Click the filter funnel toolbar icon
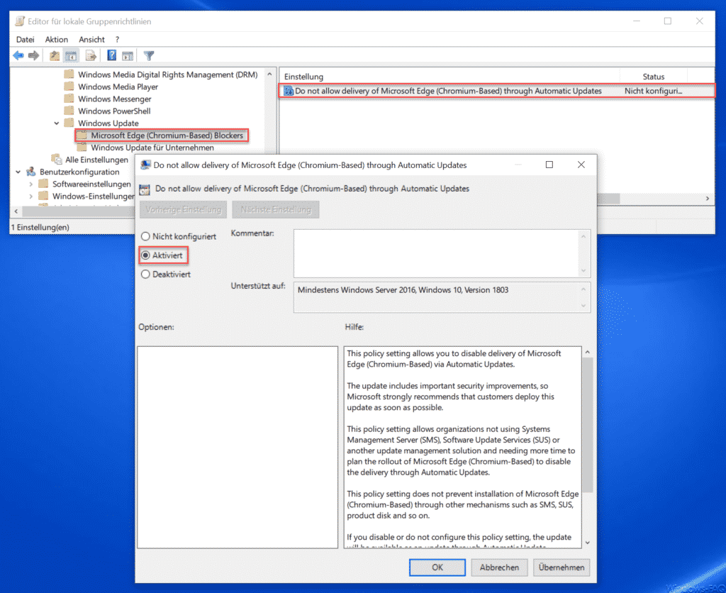The height and width of the screenshot is (593, 726). coord(149,55)
